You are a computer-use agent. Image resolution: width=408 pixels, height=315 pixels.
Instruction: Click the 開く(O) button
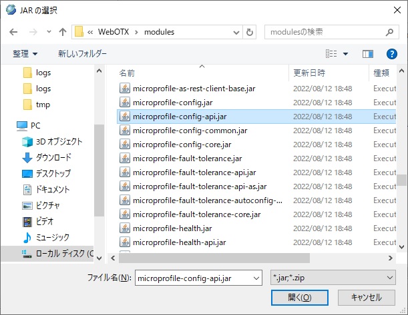click(x=297, y=297)
